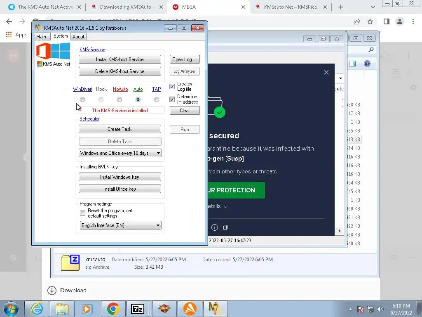The height and width of the screenshot is (317, 422).
Task: Switch to KMSauto Net – KMSPico tab
Action: 290,7
